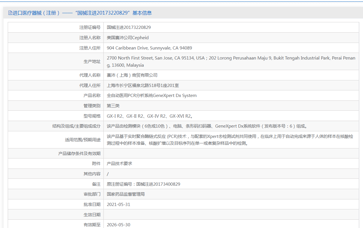Viewport: 363px width, 228px height.
Task: Select the 该产品由检测模块 composition text
Action: pyautogui.click(x=207, y=126)
